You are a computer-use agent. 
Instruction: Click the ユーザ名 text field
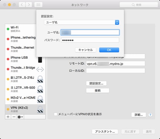tap(90, 32)
